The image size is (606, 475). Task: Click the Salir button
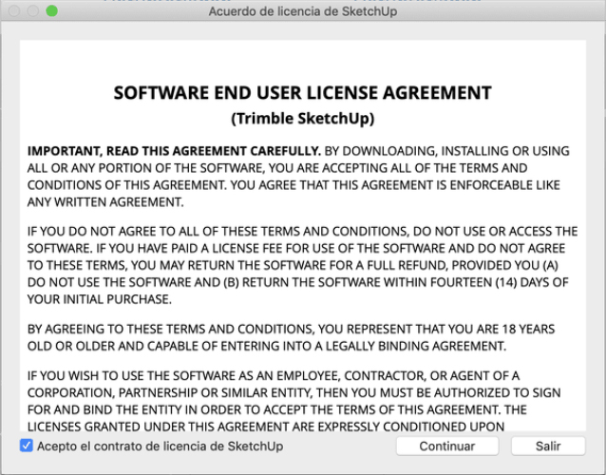click(x=548, y=446)
